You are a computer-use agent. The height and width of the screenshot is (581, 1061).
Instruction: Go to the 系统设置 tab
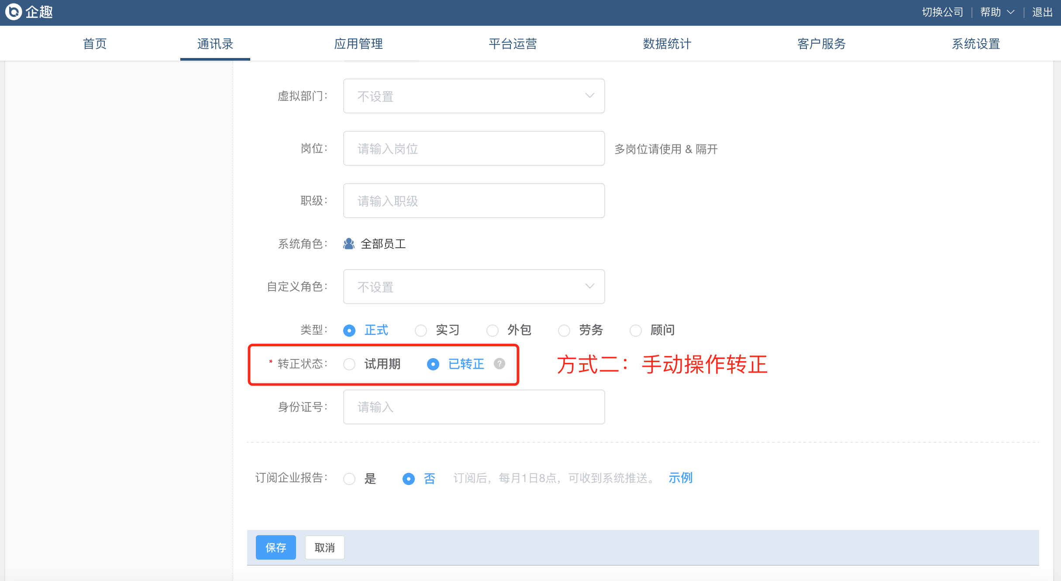coord(975,44)
